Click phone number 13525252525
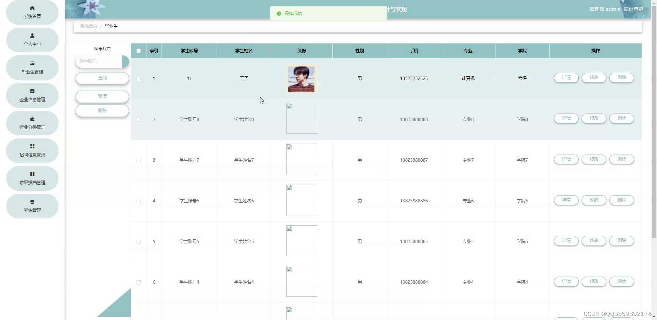This screenshot has width=657, height=320. pyautogui.click(x=414, y=79)
